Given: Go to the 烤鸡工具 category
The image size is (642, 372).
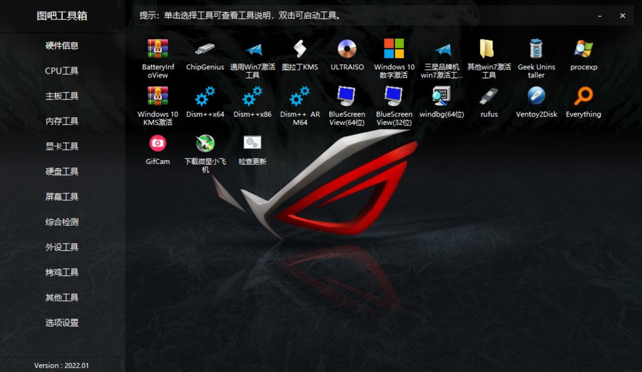Looking at the screenshot, I should coord(61,272).
